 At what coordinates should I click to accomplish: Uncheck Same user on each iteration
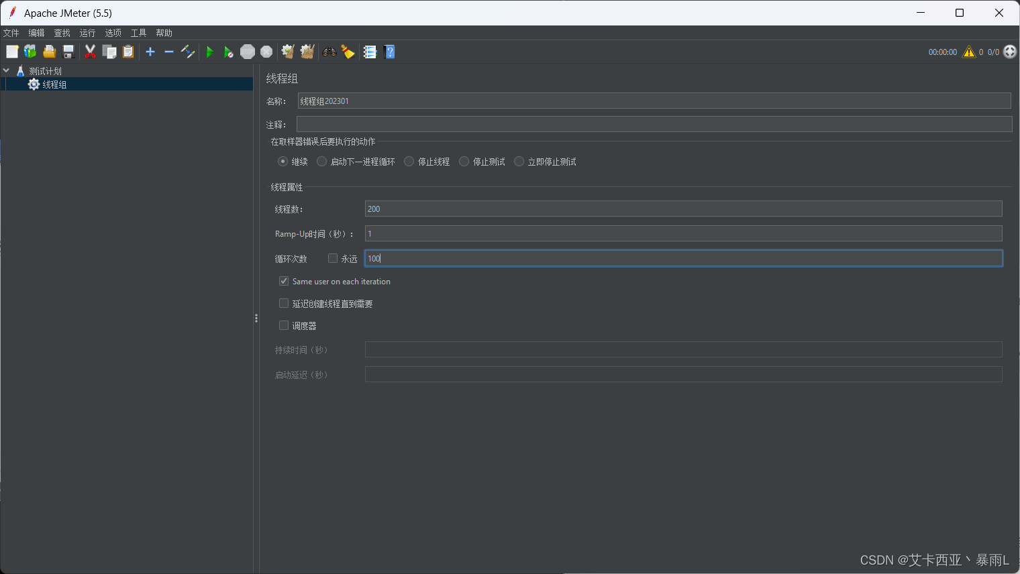pyautogui.click(x=284, y=281)
